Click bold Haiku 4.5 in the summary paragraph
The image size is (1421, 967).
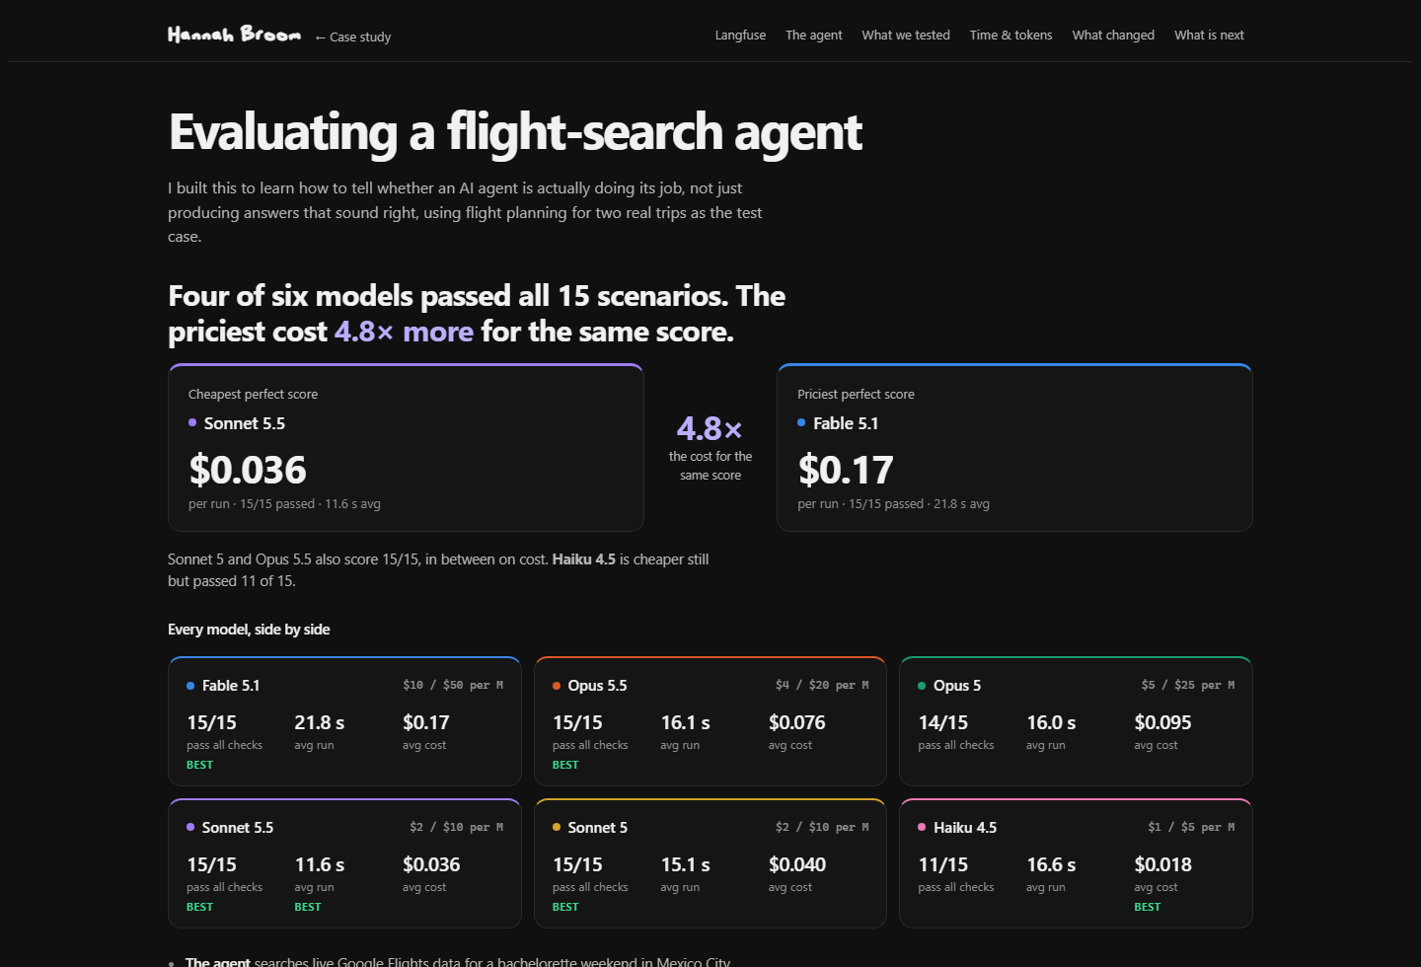[x=584, y=559]
